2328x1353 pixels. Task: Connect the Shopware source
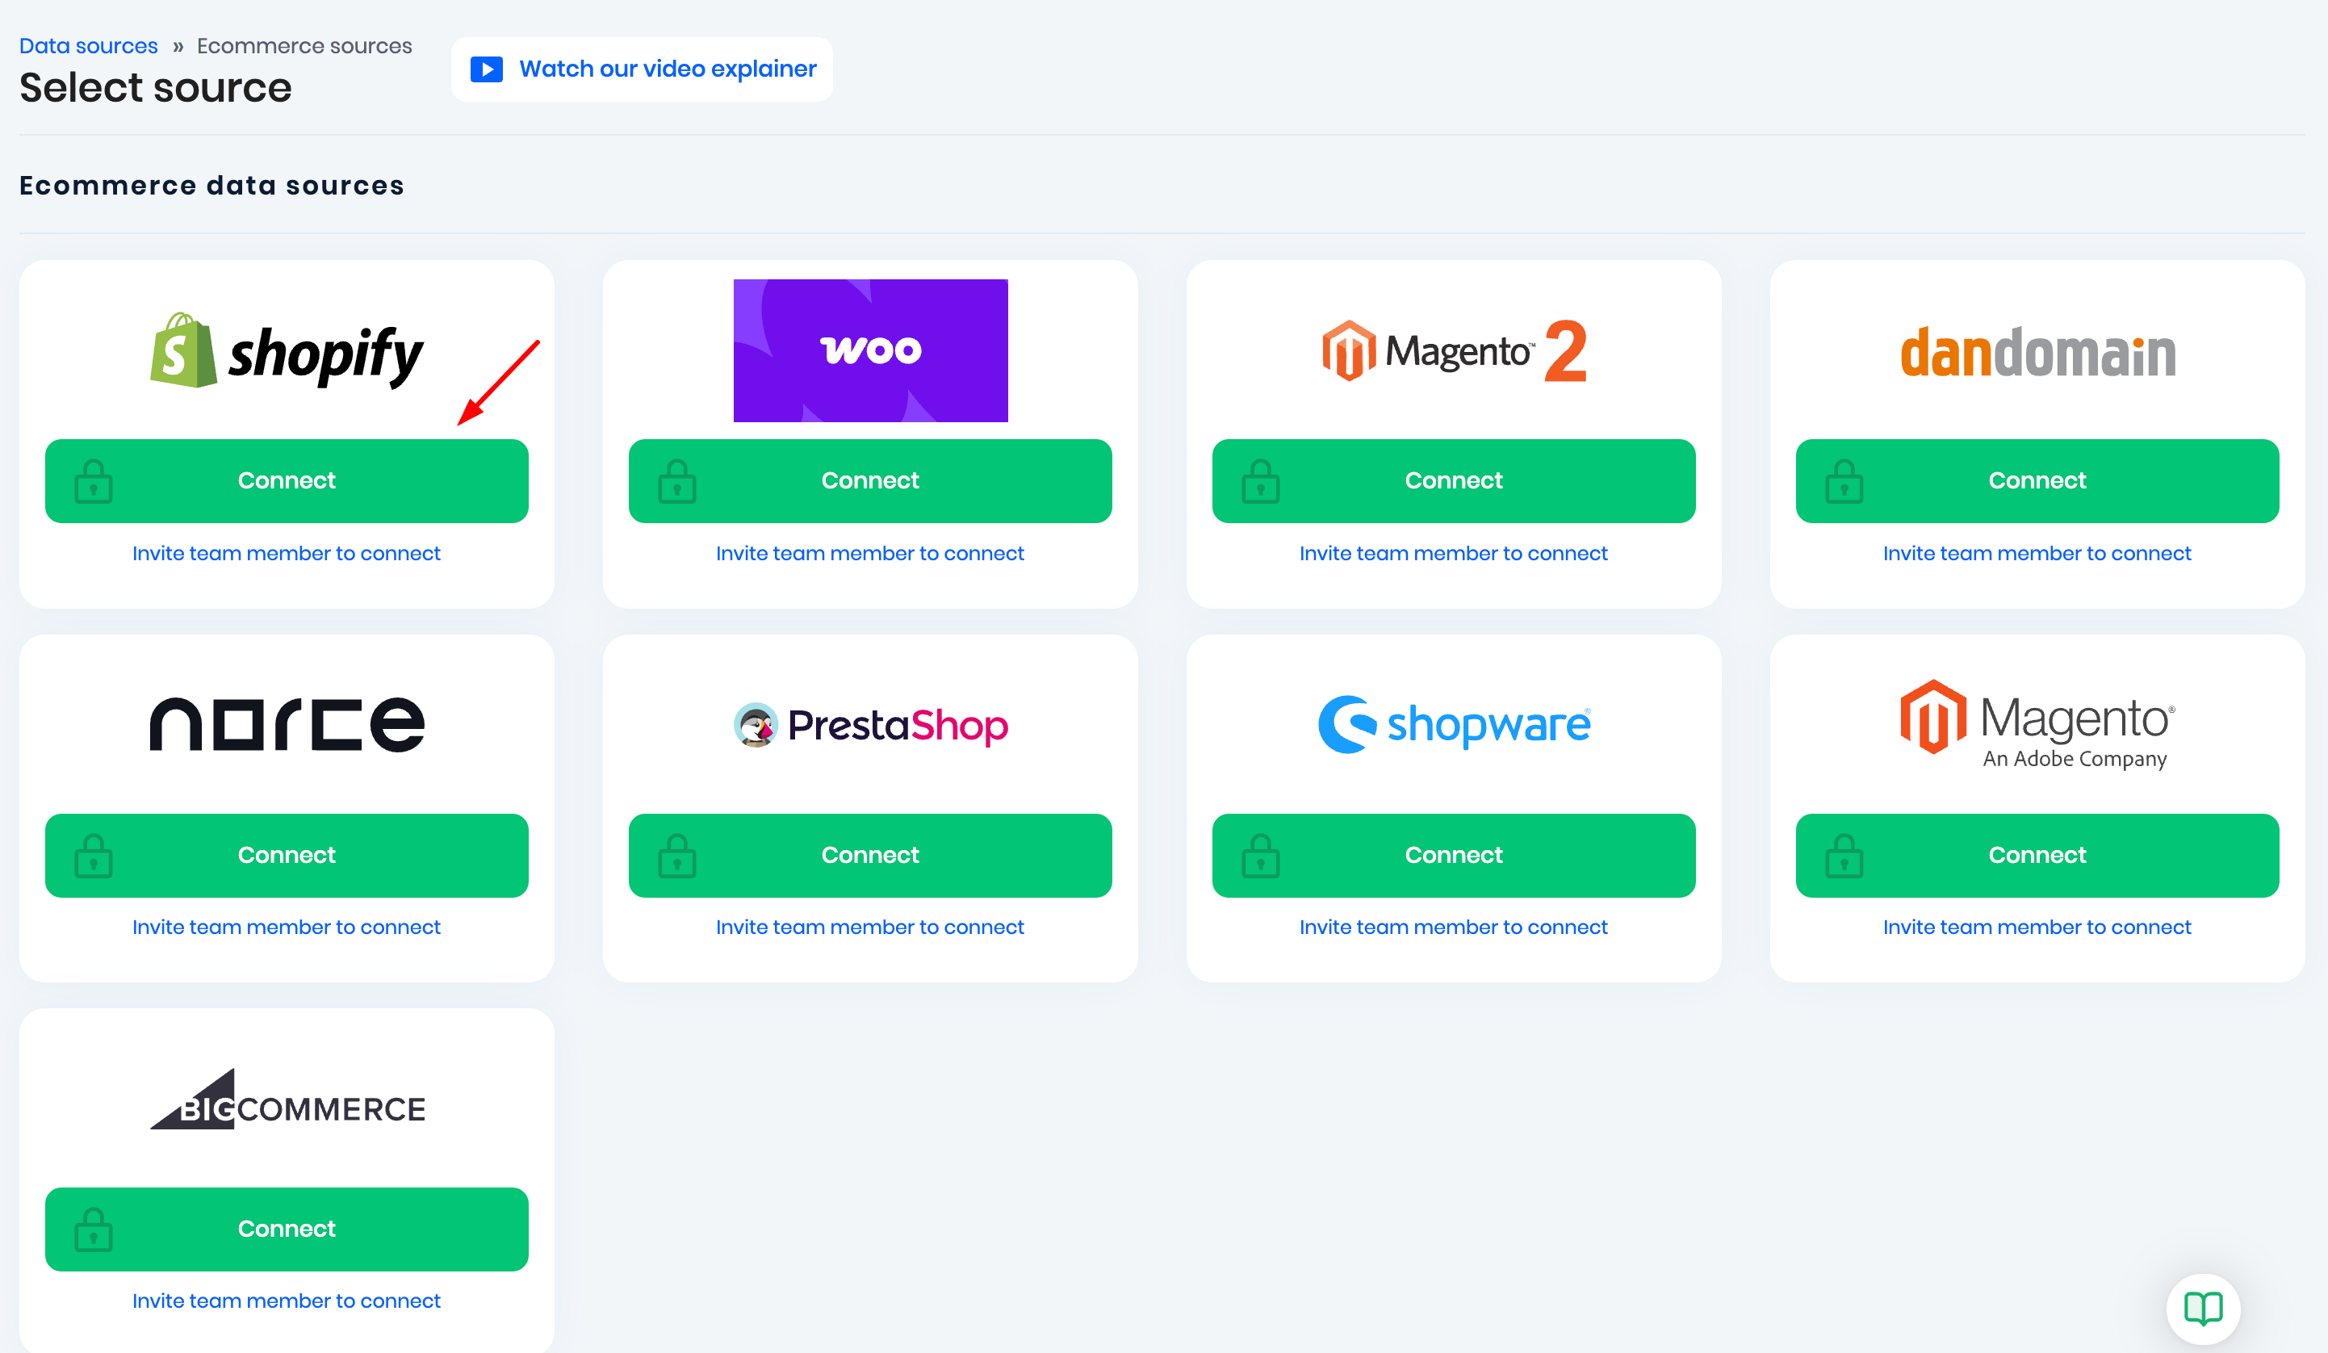pos(1453,855)
